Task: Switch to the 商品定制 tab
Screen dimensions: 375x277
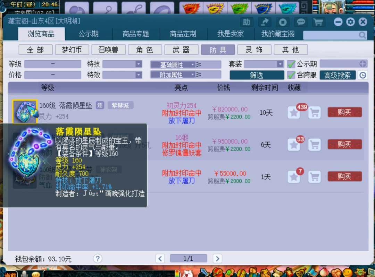Action: coord(183,34)
